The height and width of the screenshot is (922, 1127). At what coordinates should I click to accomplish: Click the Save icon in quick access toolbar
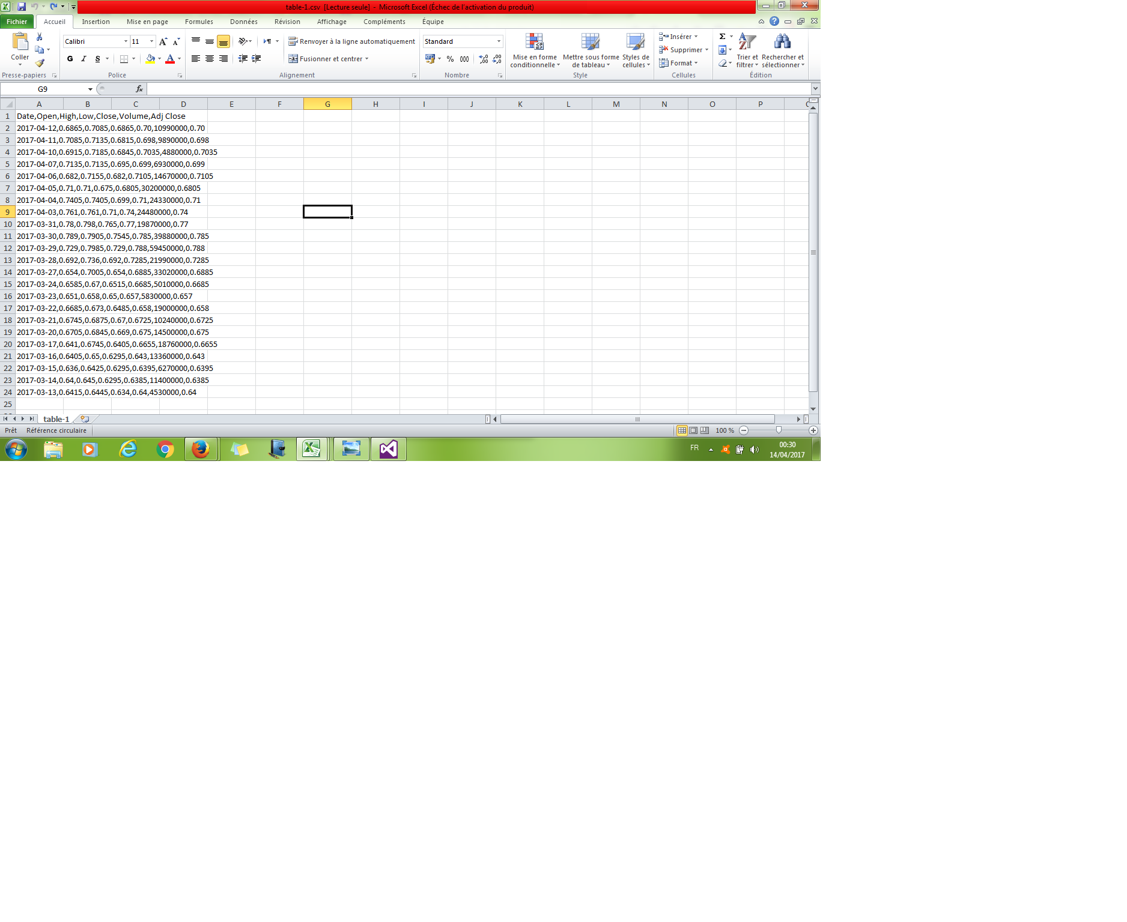pyautogui.click(x=22, y=7)
